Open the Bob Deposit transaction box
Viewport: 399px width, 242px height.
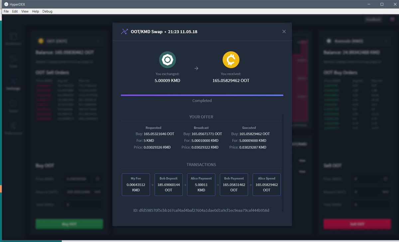169,185
